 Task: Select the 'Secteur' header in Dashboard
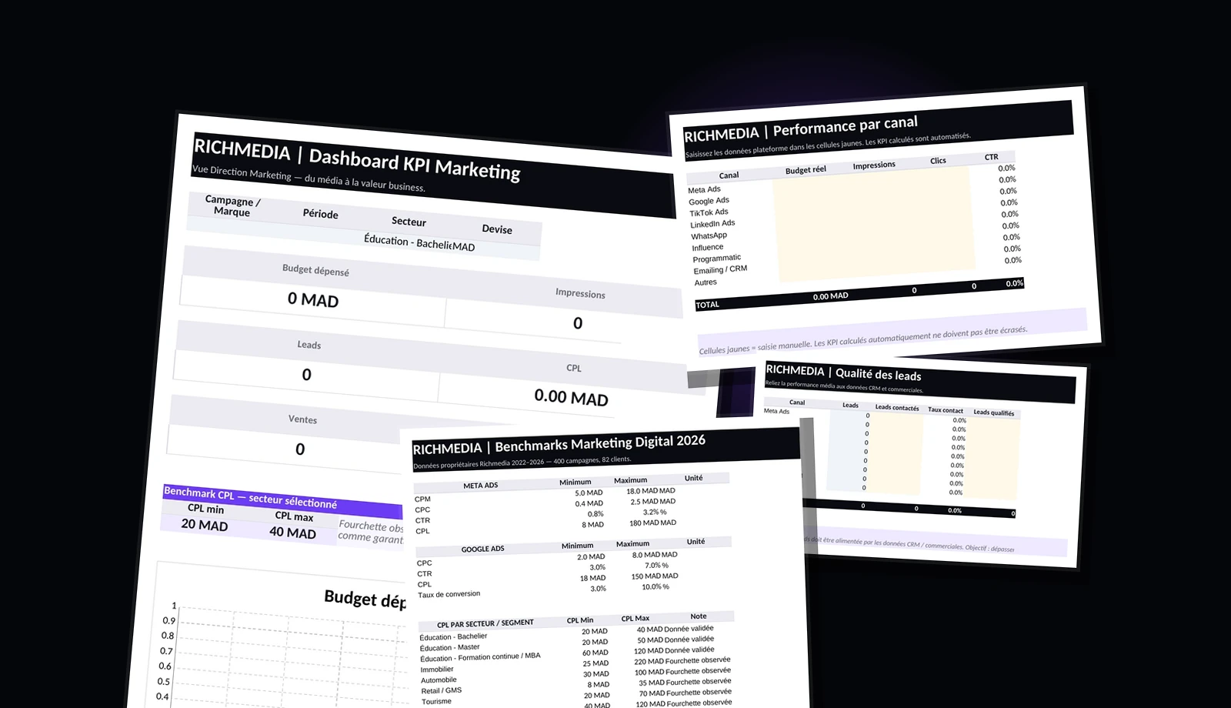[409, 221]
